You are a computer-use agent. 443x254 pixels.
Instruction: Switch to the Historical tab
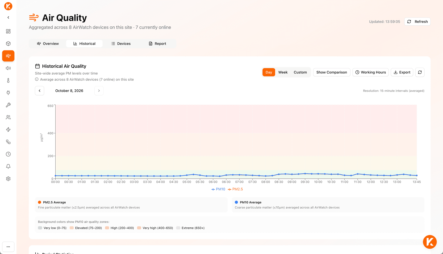(84, 44)
